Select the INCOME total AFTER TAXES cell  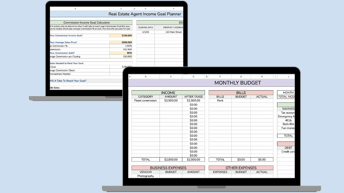(194, 159)
